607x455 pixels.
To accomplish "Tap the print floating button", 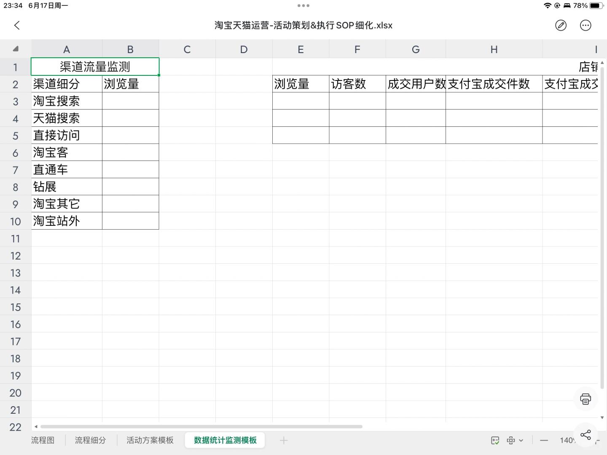I will coord(586,399).
